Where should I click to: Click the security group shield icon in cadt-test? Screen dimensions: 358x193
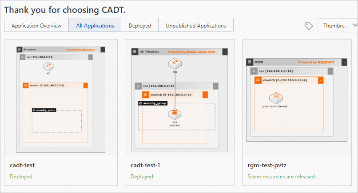point(34,110)
